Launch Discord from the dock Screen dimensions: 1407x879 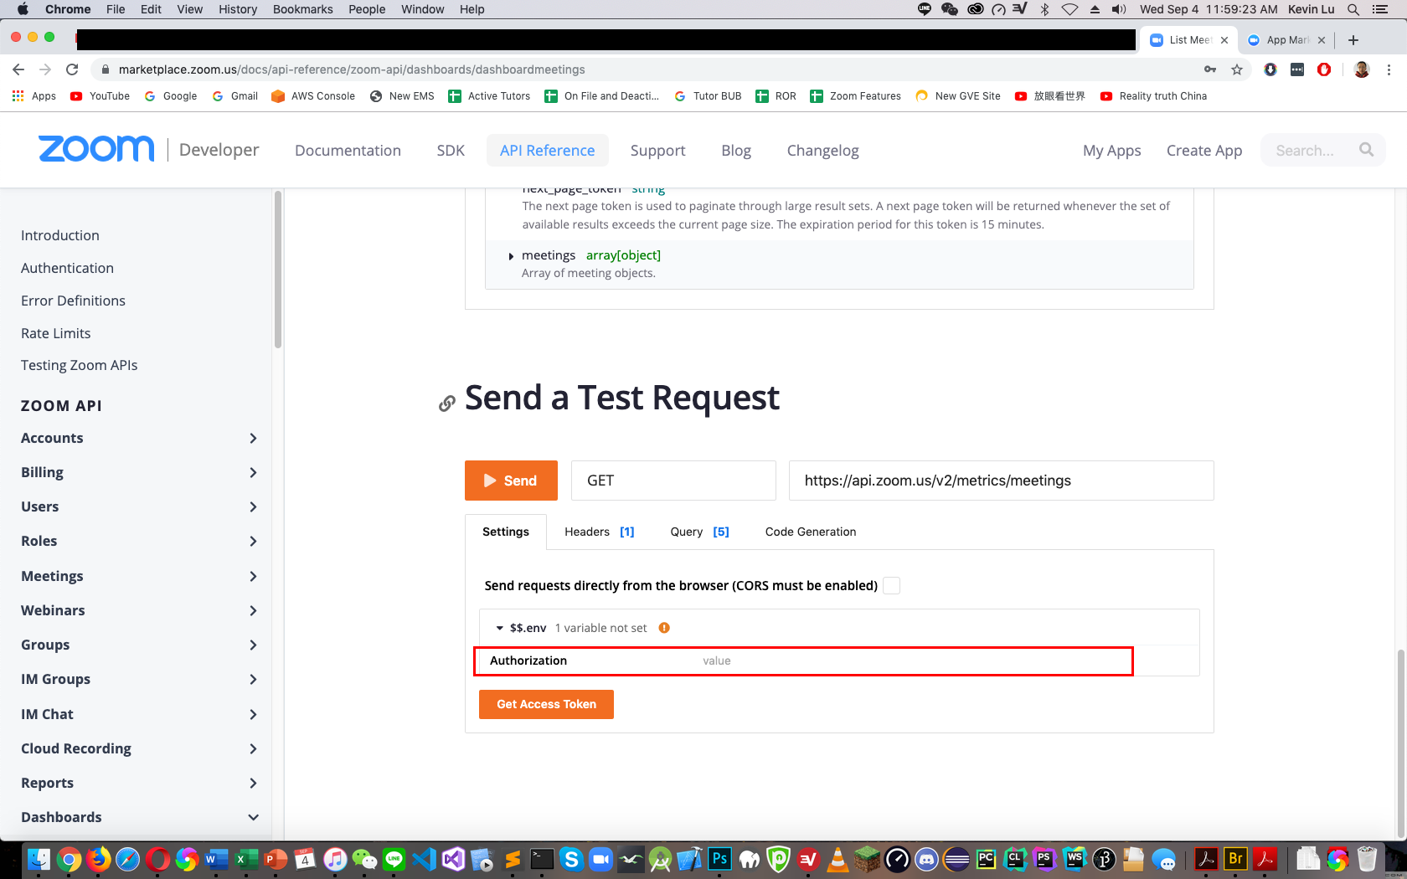click(x=926, y=859)
